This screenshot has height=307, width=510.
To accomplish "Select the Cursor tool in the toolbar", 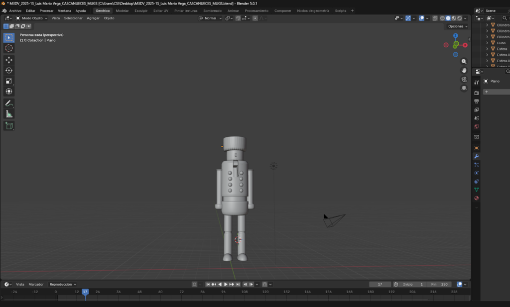I will pos(9,48).
